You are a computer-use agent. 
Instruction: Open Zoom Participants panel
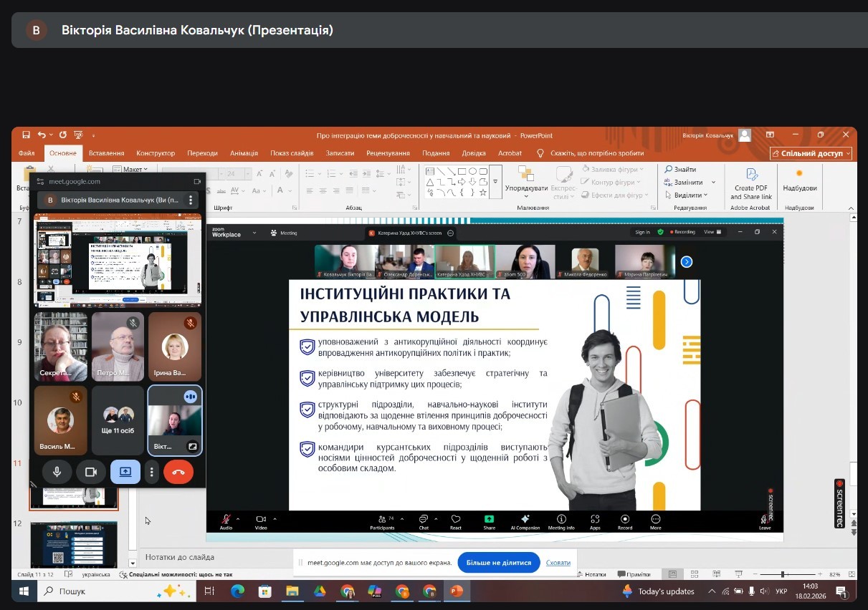(382, 519)
